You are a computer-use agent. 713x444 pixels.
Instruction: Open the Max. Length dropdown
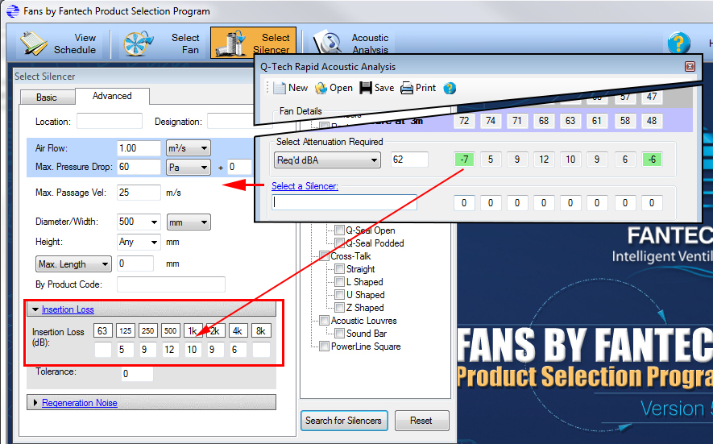coord(73,263)
